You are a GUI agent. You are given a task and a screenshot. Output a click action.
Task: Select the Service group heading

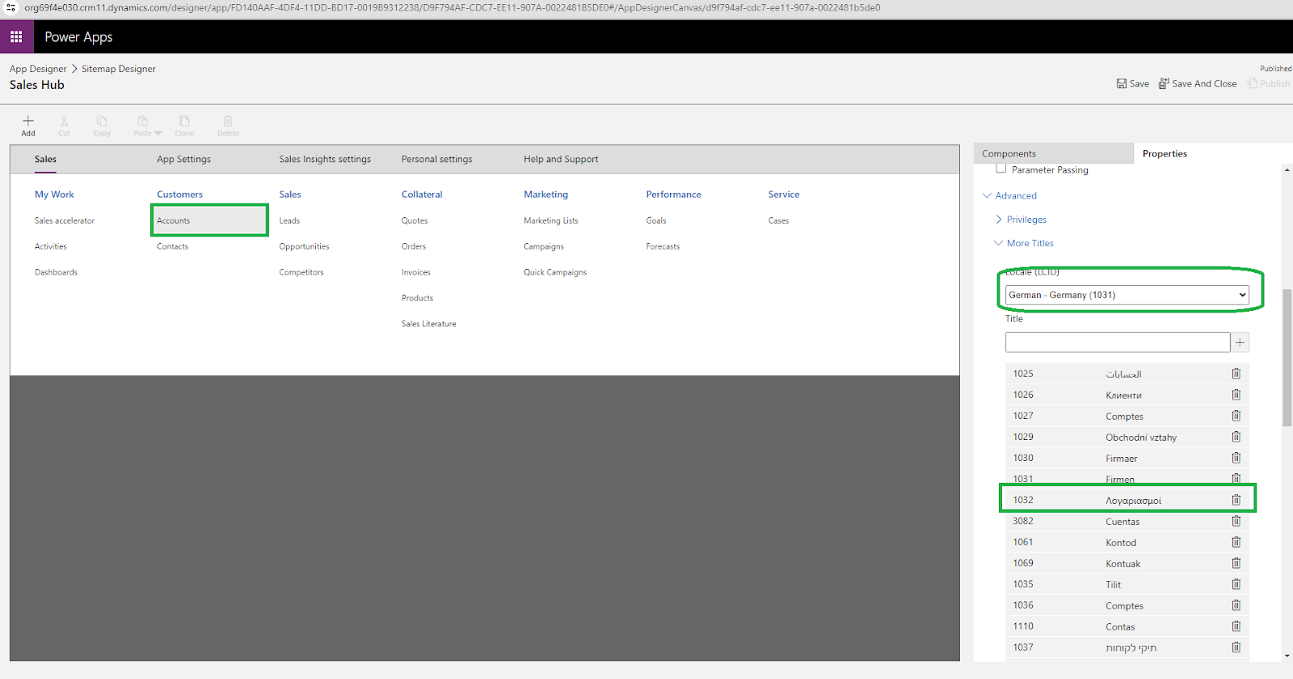(784, 195)
